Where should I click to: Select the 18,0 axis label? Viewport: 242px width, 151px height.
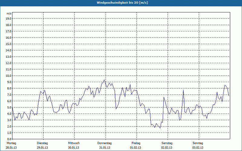[x=9, y=25]
